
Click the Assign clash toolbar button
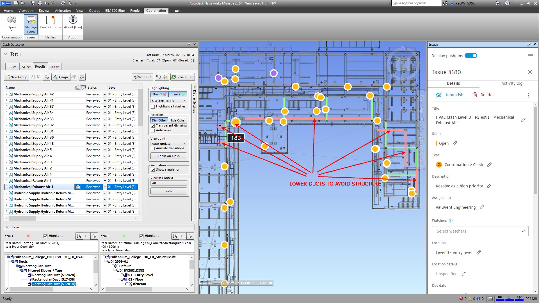click(x=60, y=77)
